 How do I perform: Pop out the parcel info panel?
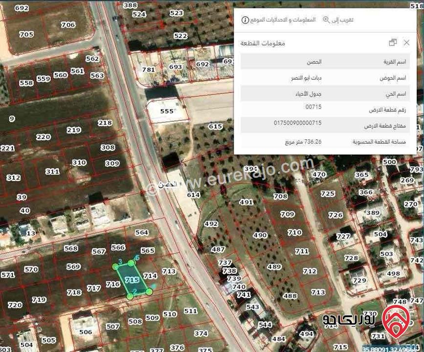(x=393, y=43)
